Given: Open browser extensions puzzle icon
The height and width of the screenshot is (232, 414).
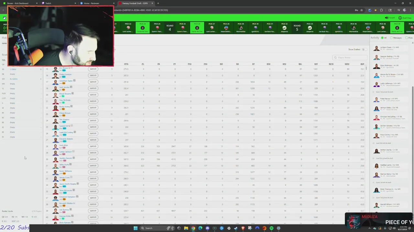Looking at the screenshot, I should point(381,10).
